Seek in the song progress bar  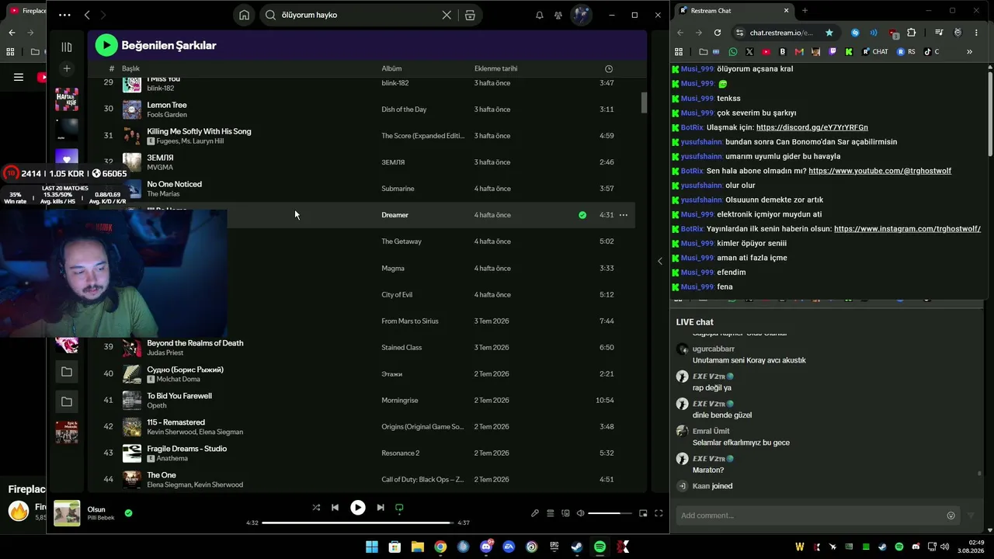tap(357, 523)
